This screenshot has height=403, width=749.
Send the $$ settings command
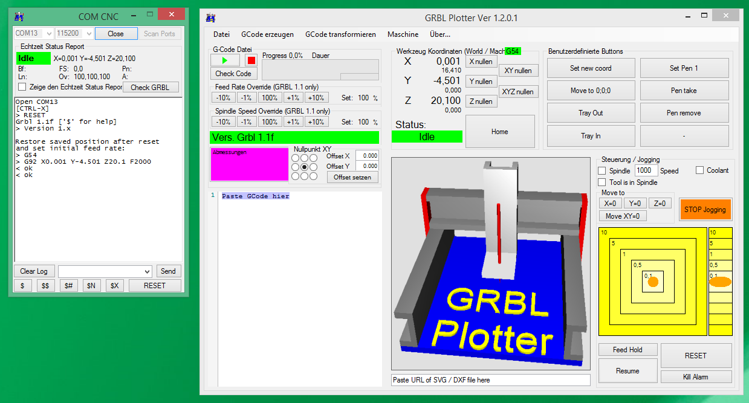point(45,285)
